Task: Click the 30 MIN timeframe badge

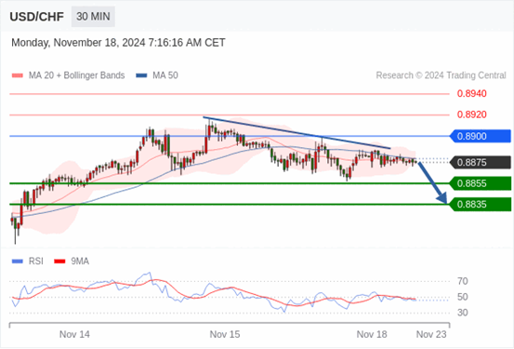Action: point(93,17)
